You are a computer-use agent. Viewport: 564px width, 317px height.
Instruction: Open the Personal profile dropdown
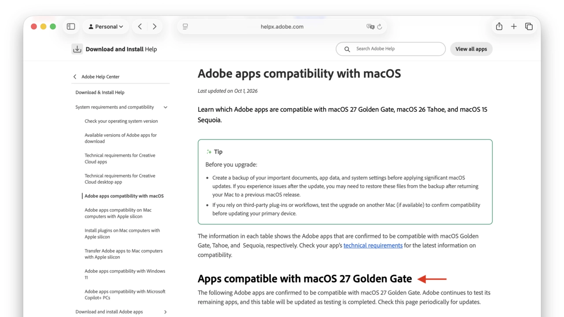click(x=106, y=26)
